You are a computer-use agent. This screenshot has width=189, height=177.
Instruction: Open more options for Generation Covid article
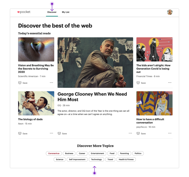170,83
